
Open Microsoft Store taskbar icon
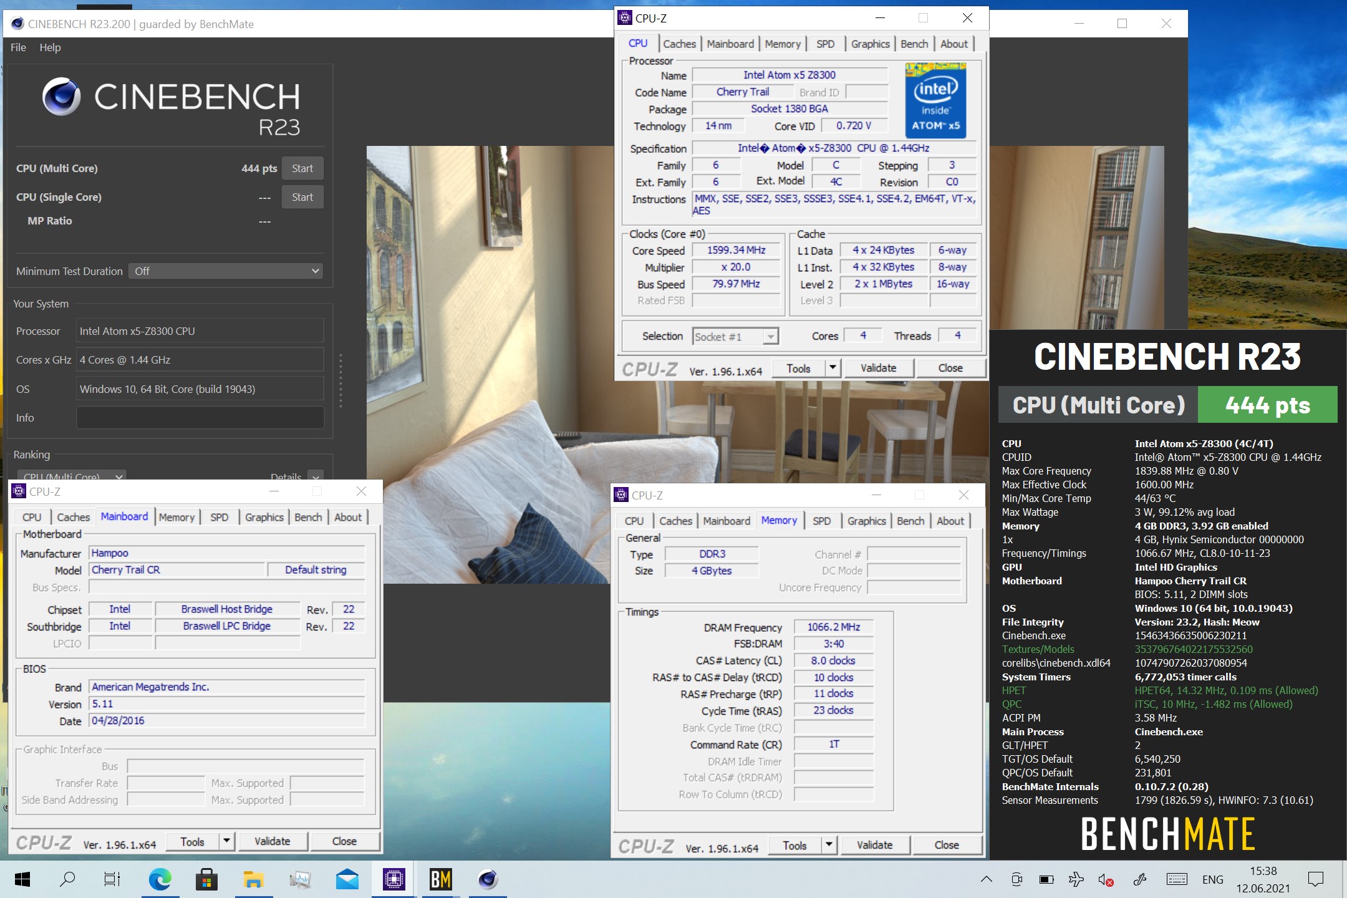[x=206, y=879]
